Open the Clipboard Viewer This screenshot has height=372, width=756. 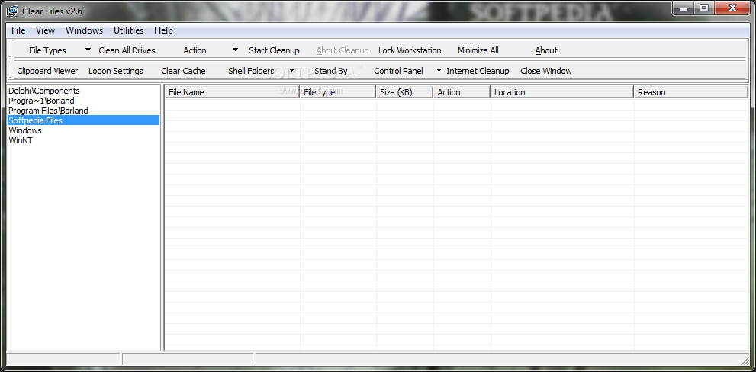tap(47, 71)
